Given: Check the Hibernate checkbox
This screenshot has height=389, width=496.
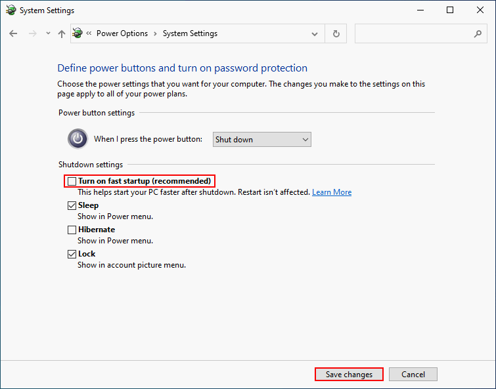Looking at the screenshot, I should [x=72, y=230].
